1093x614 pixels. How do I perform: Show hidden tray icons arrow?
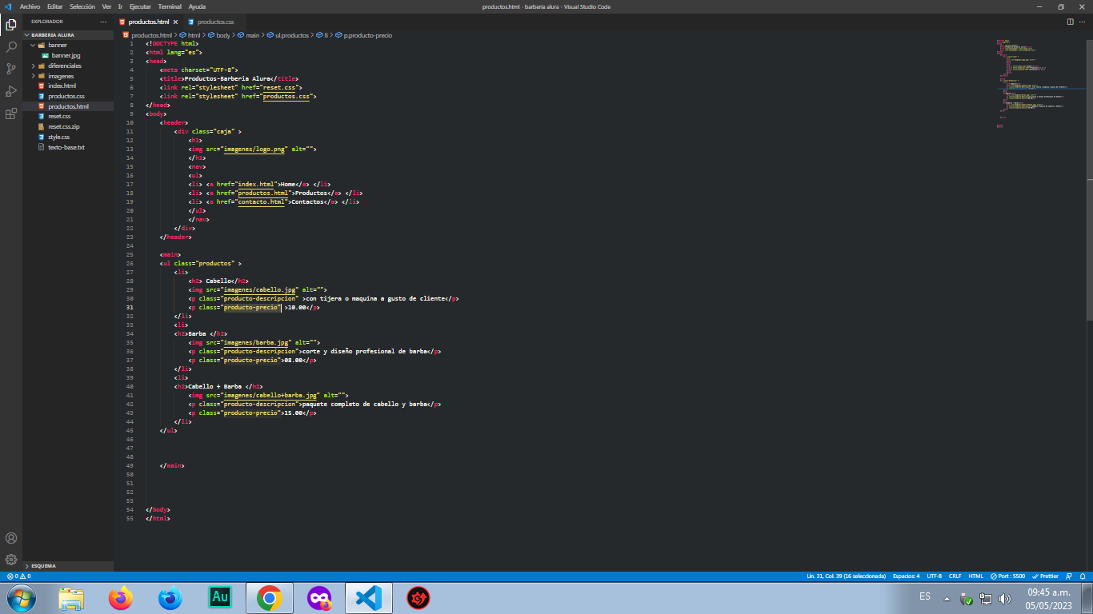(947, 598)
